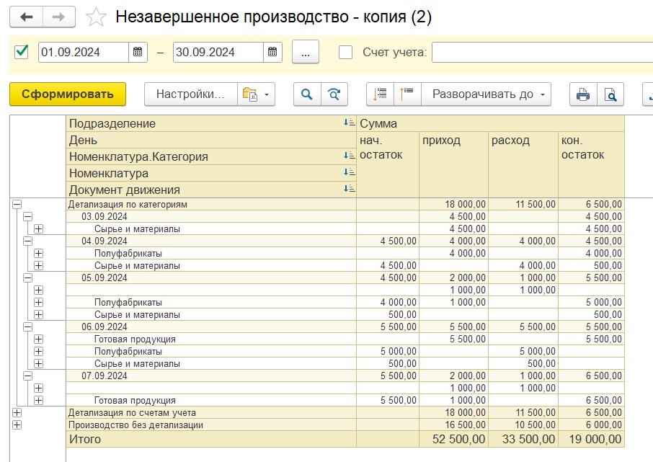Expand Полуфабрикаты under 05.09.2024
The width and height of the screenshot is (653, 462).
(x=38, y=302)
